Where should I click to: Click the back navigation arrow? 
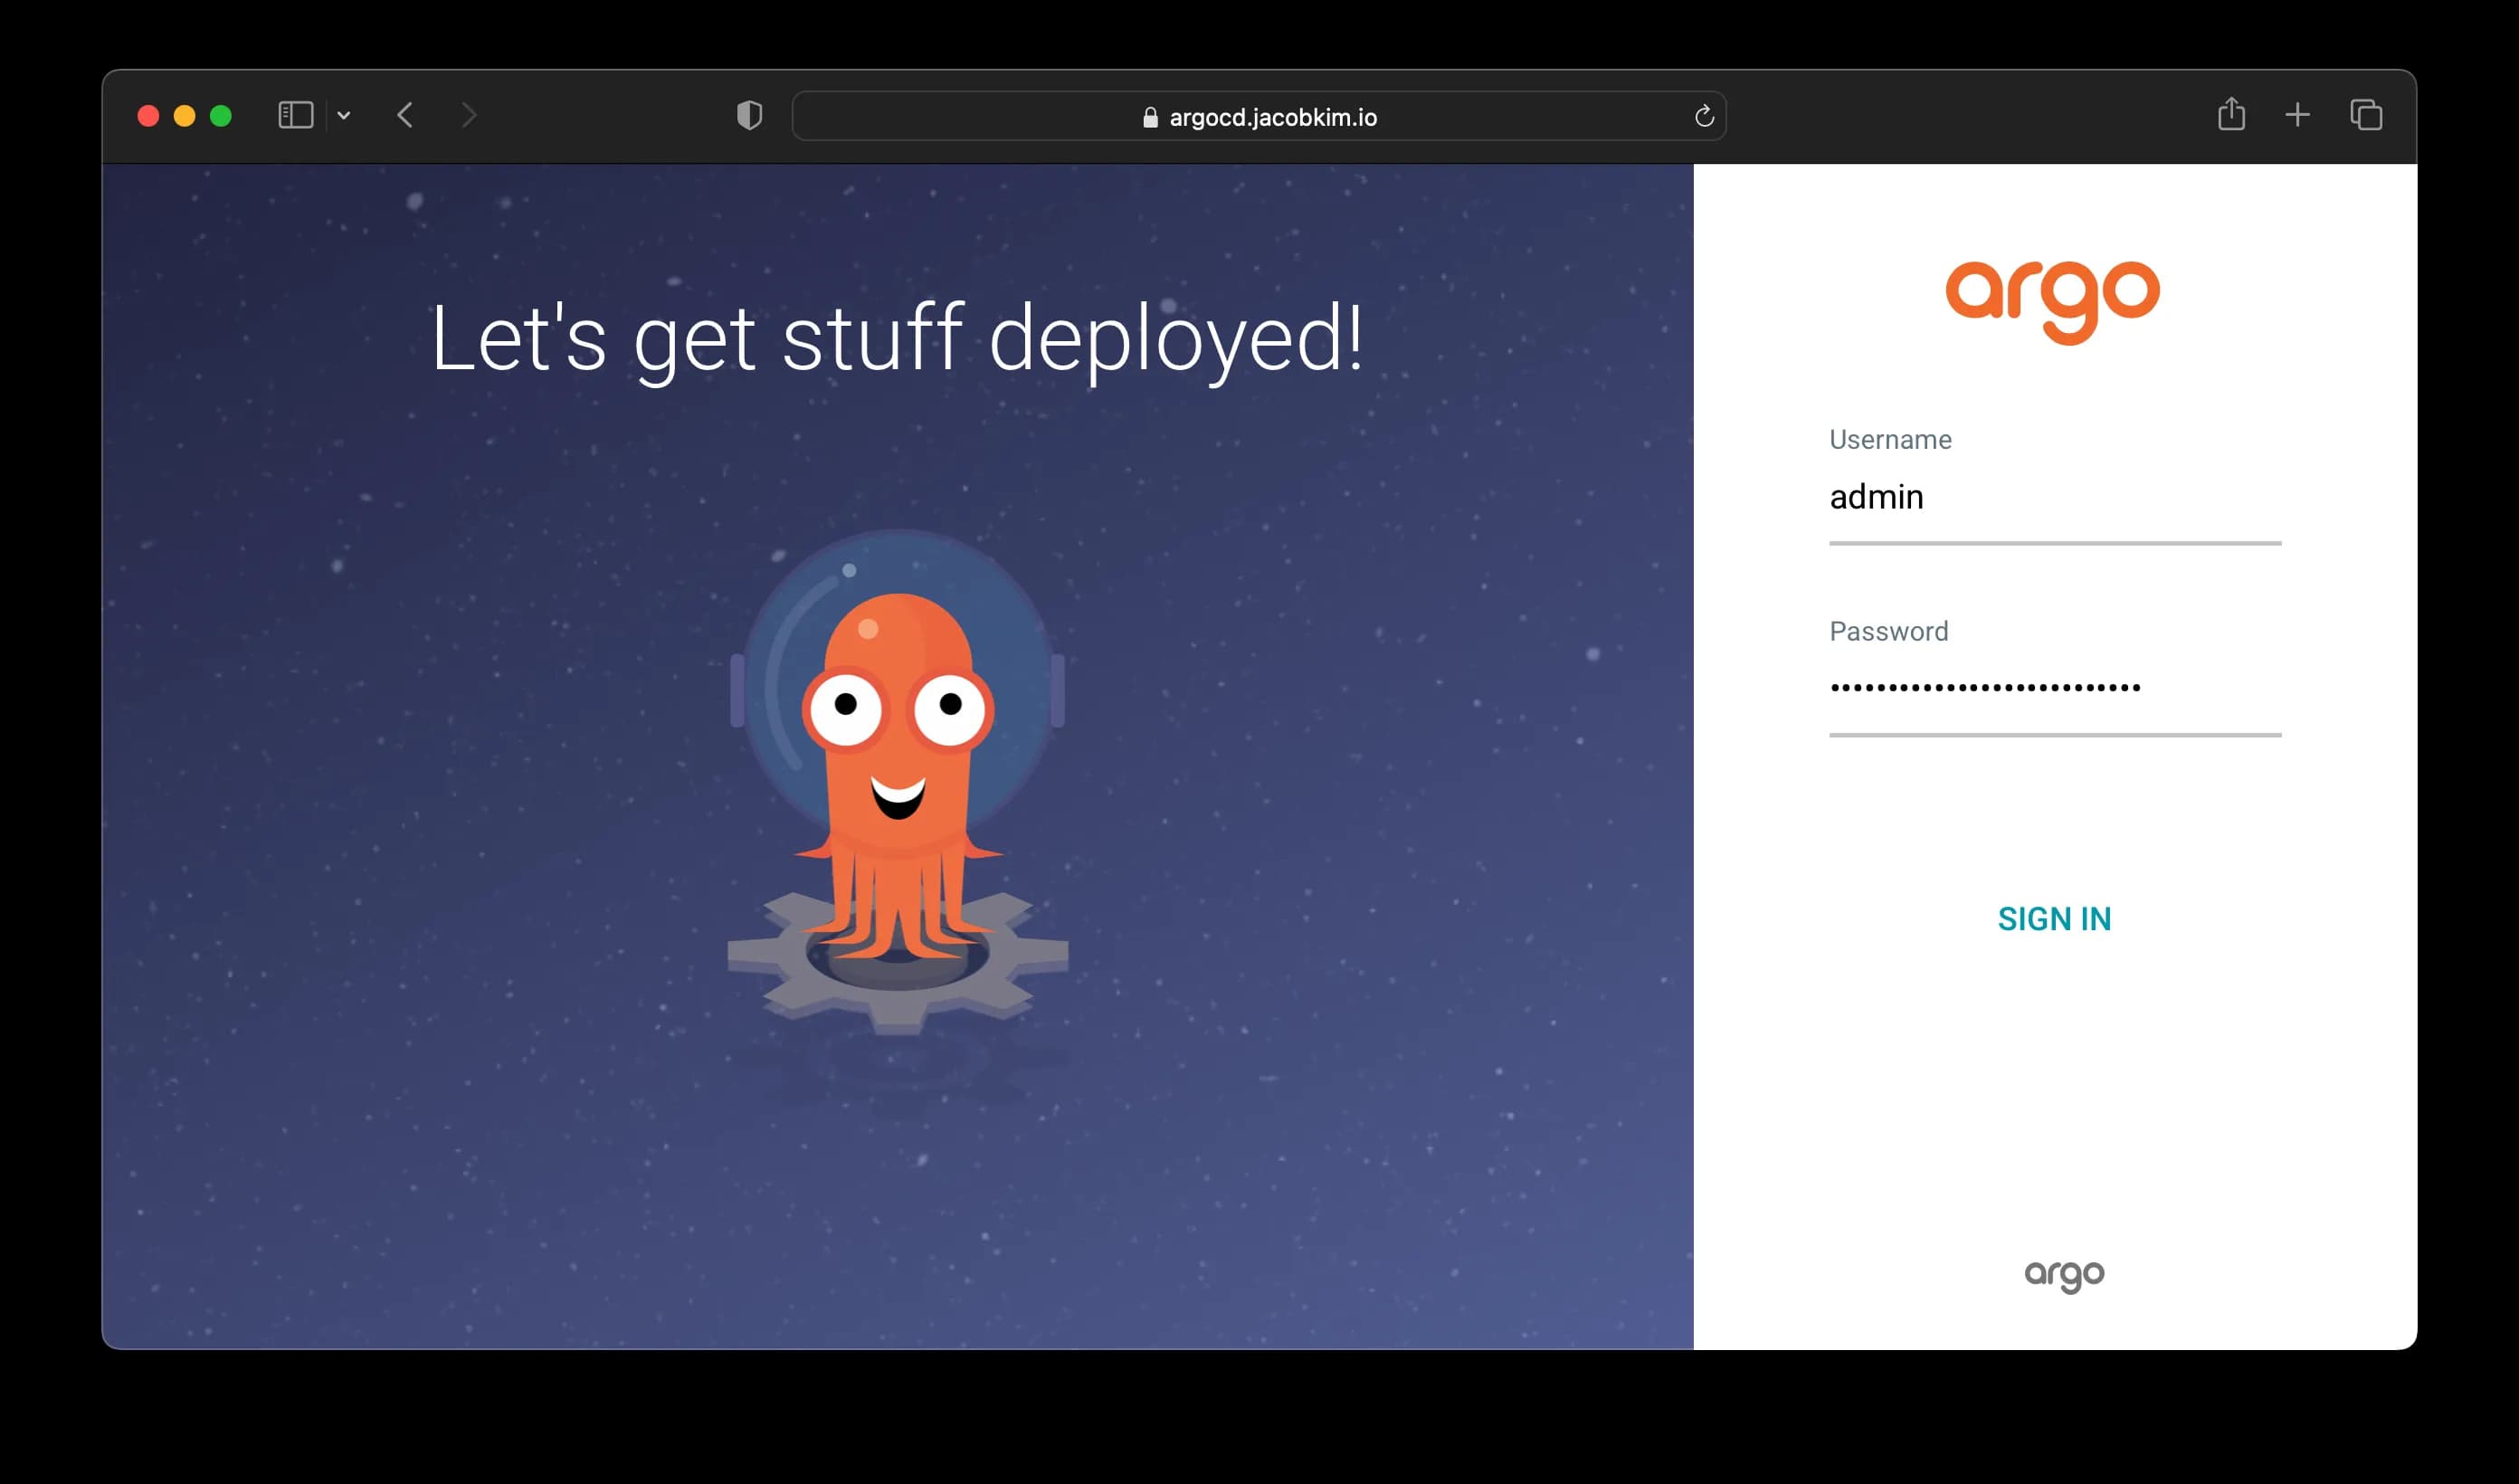pos(404,115)
